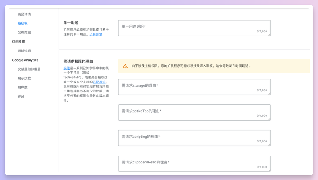
Task: Open the 测试说明 sidebar item
Action: pyautogui.click(x=24, y=51)
